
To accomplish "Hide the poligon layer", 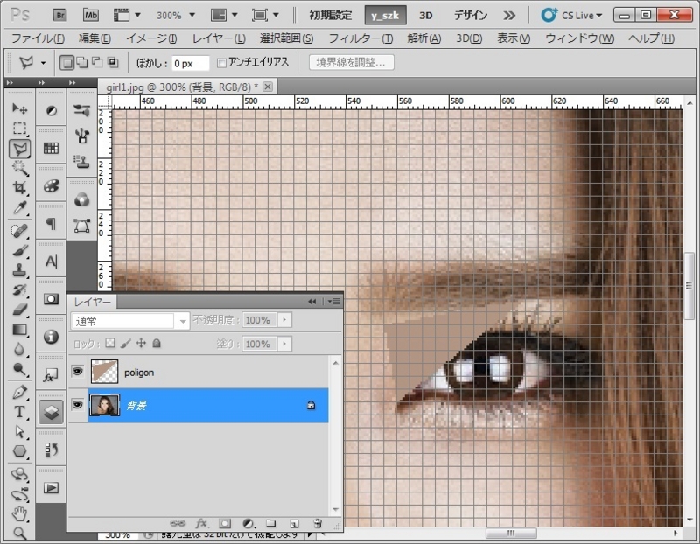I will click(x=78, y=372).
